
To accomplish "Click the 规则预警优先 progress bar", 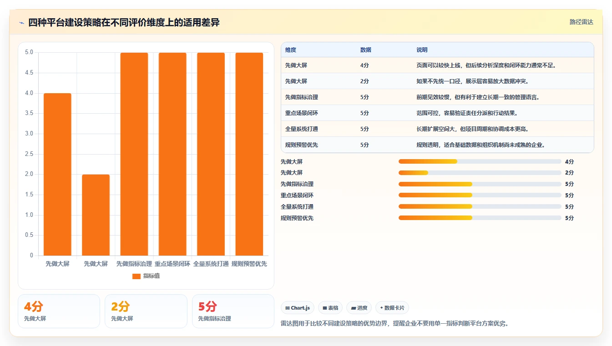I will (480, 218).
